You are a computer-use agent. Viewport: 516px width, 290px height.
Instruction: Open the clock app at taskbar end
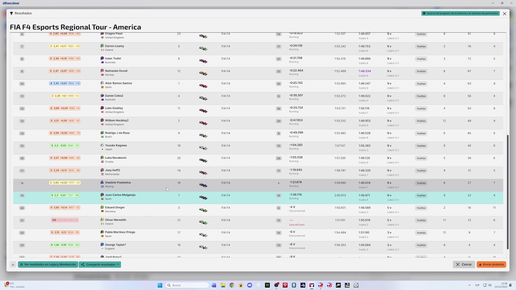pos(356,285)
